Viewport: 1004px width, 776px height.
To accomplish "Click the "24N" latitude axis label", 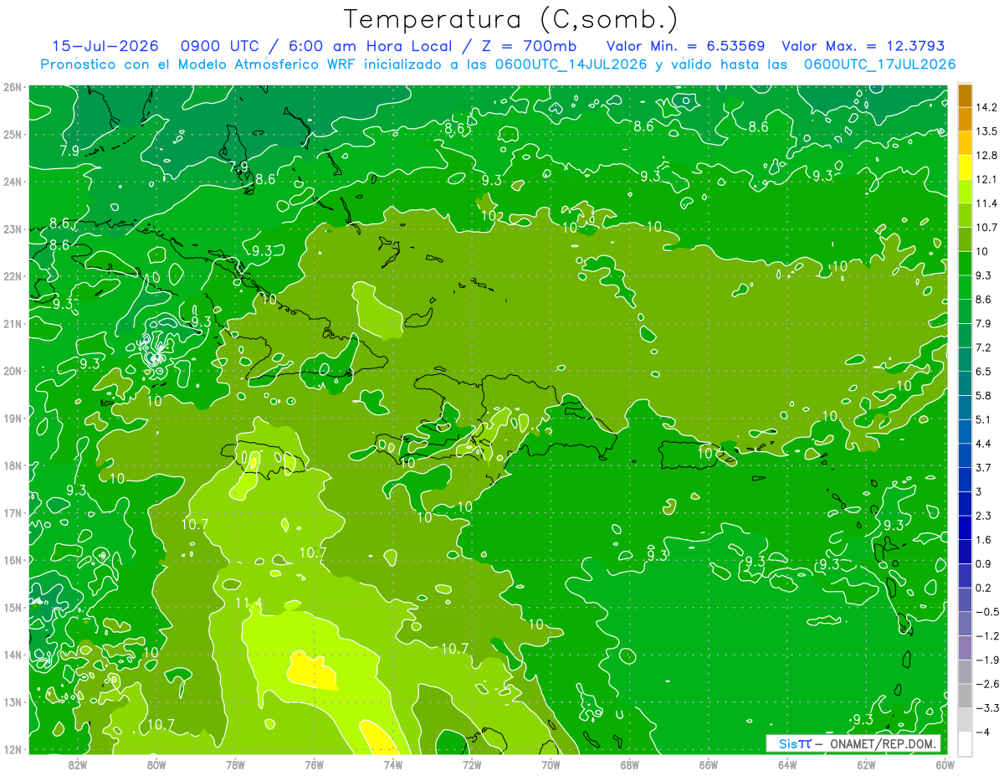I will tap(13, 182).
